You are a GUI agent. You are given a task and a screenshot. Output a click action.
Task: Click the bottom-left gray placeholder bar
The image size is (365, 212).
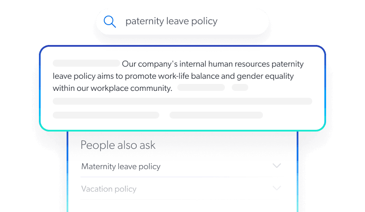pos(106,115)
